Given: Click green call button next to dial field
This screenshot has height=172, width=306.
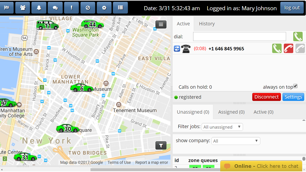Looking at the screenshot, I should point(298,37).
